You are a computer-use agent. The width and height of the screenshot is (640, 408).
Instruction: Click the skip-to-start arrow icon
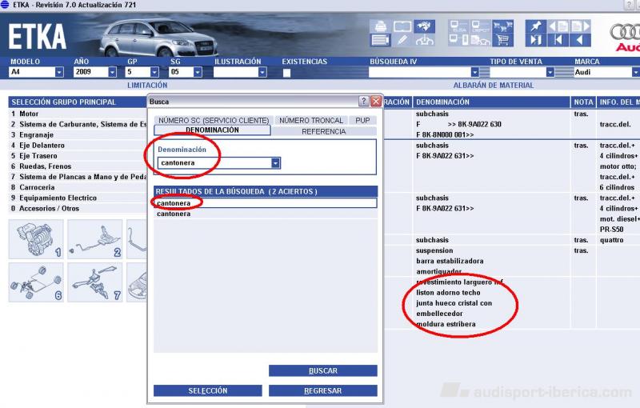click(x=558, y=40)
